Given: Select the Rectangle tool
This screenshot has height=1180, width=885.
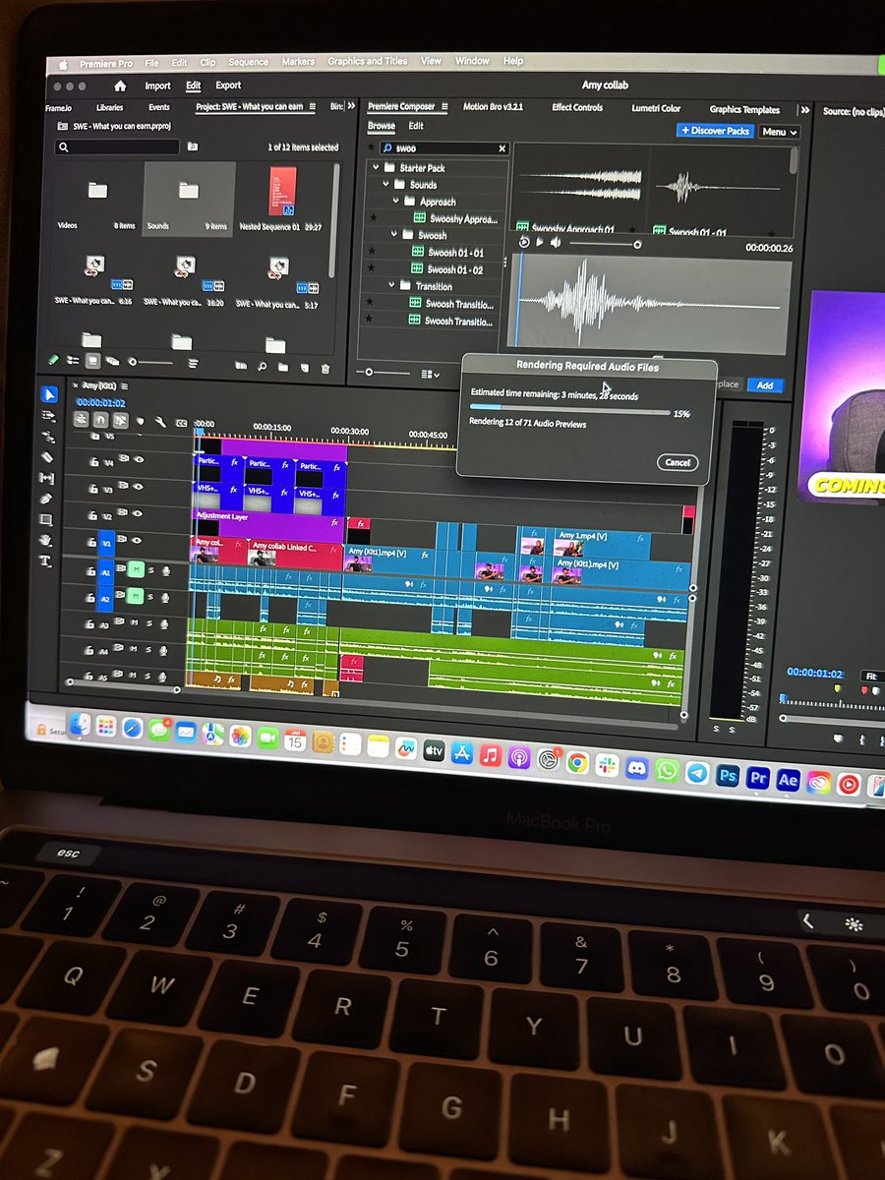Looking at the screenshot, I should pyautogui.click(x=46, y=519).
